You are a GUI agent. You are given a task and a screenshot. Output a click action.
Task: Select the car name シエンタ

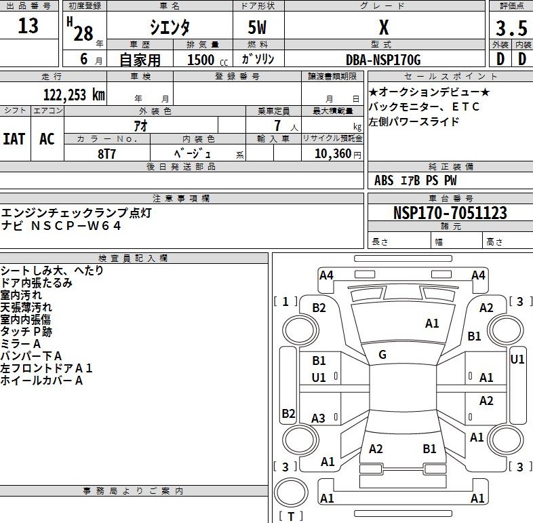170,27
